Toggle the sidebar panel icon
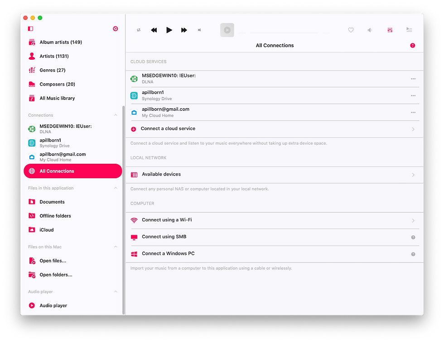This screenshot has width=444, height=342. [31, 28]
